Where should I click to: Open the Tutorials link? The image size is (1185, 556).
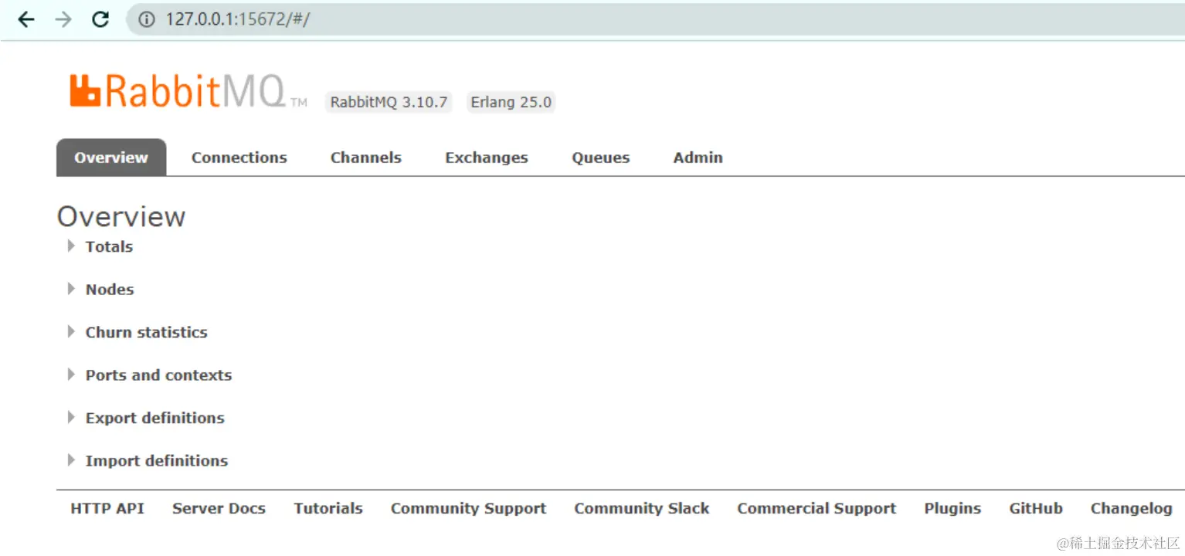(x=328, y=508)
